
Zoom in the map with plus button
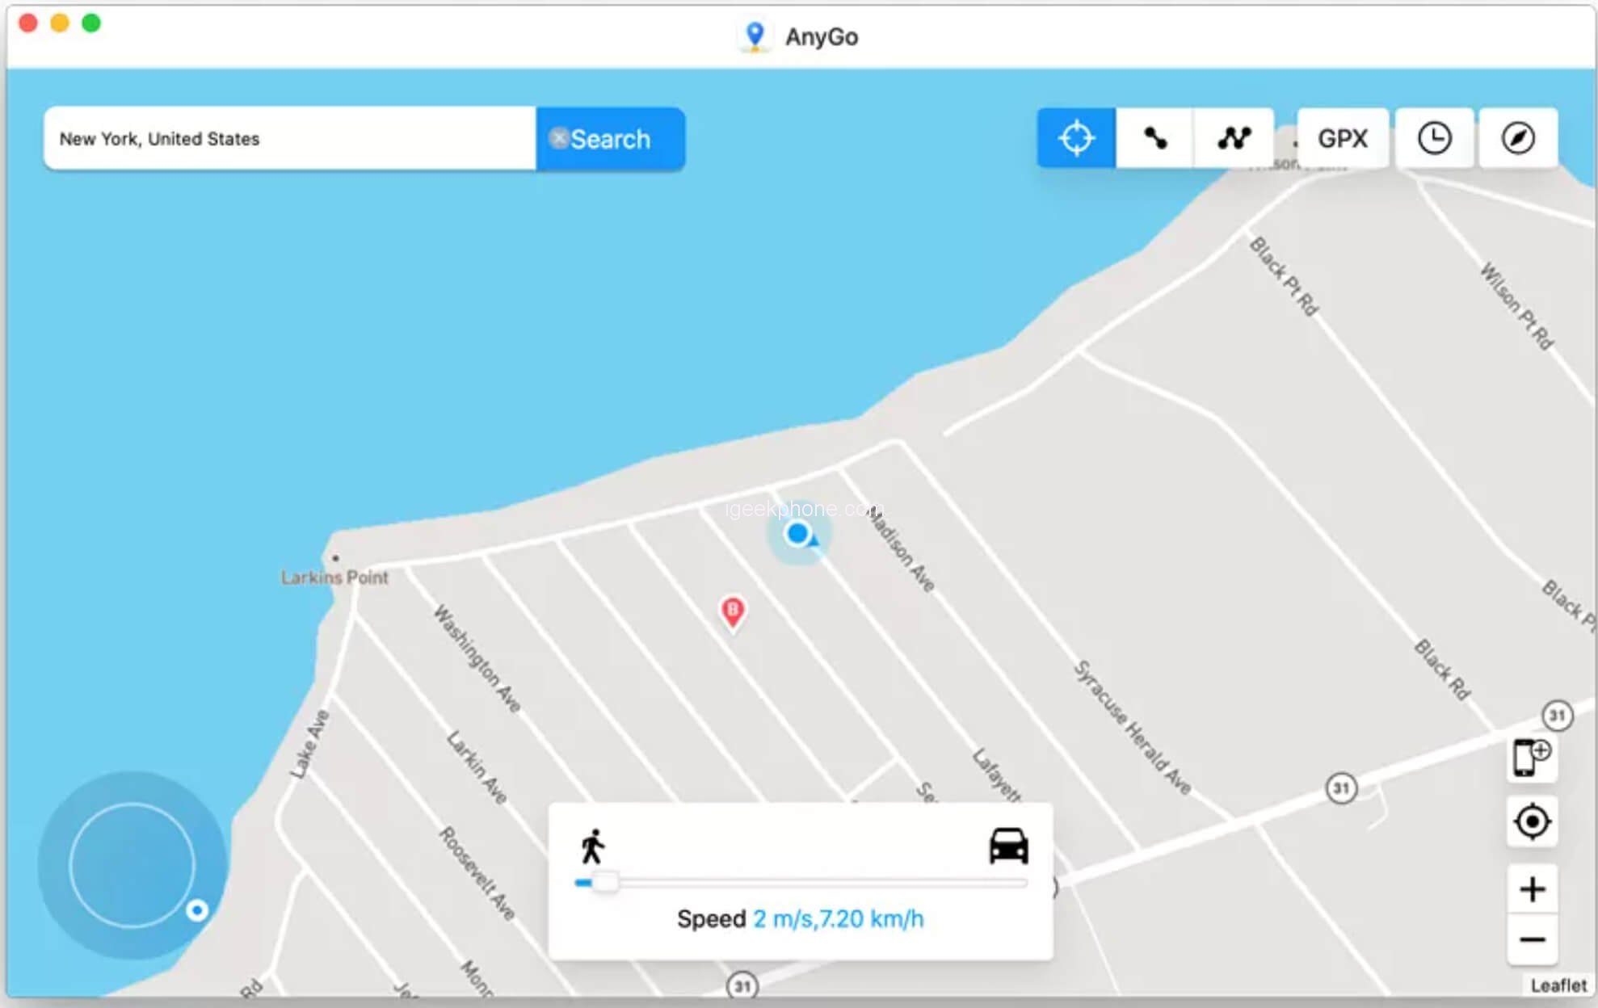click(x=1532, y=889)
